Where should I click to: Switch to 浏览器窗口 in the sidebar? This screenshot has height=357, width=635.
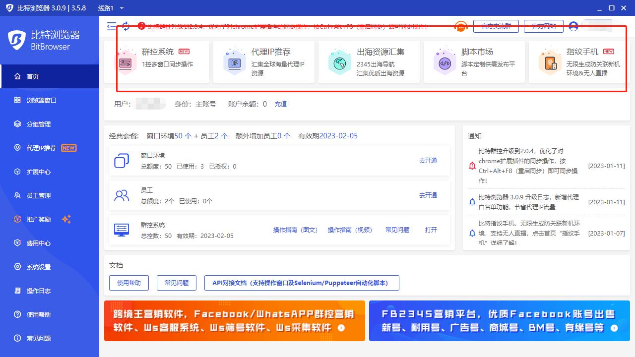pos(42,100)
